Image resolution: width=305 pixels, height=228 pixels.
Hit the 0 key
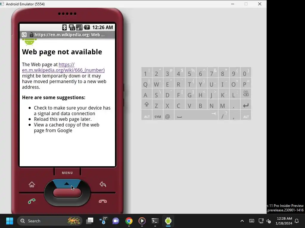246,72
